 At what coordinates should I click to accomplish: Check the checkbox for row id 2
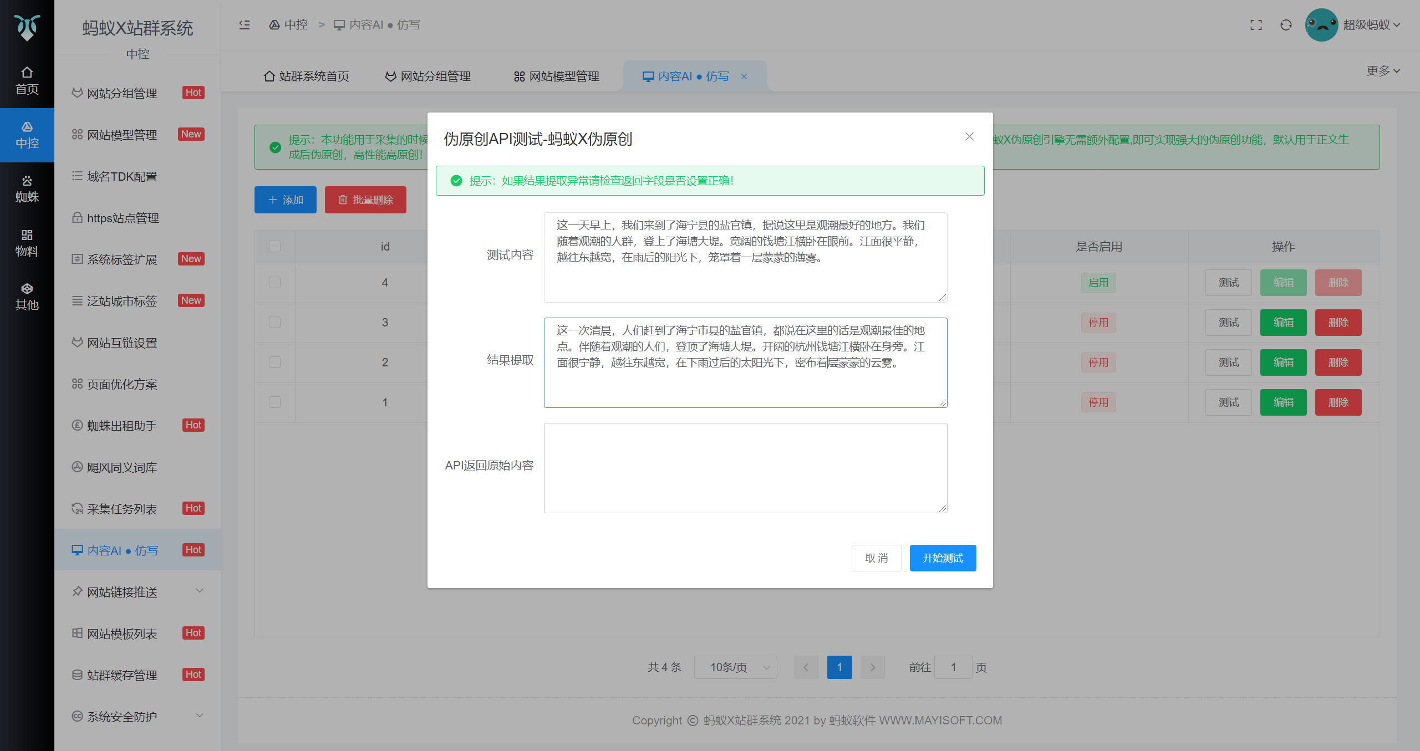click(x=274, y=362)
